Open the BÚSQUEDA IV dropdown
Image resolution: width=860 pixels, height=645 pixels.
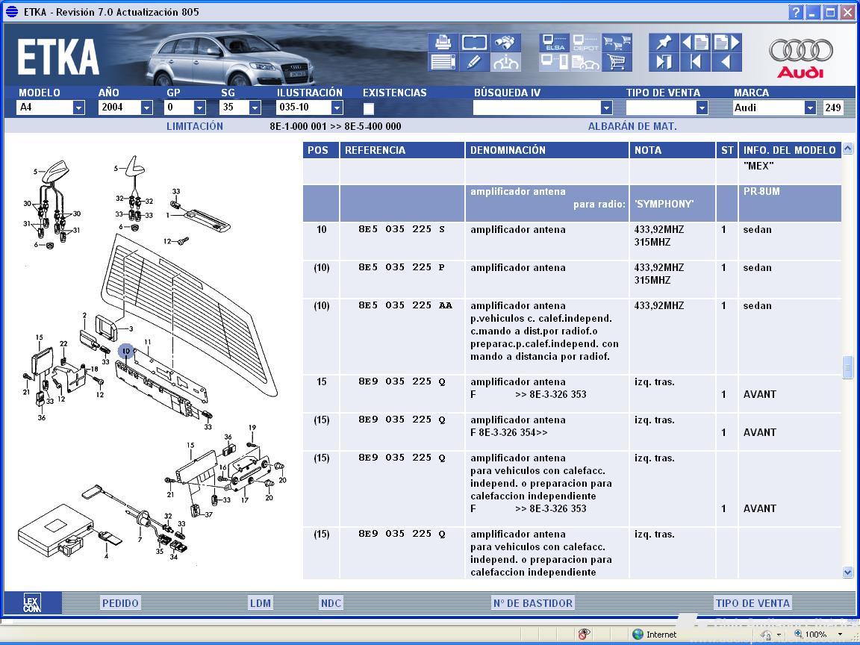tap(606, 107)
